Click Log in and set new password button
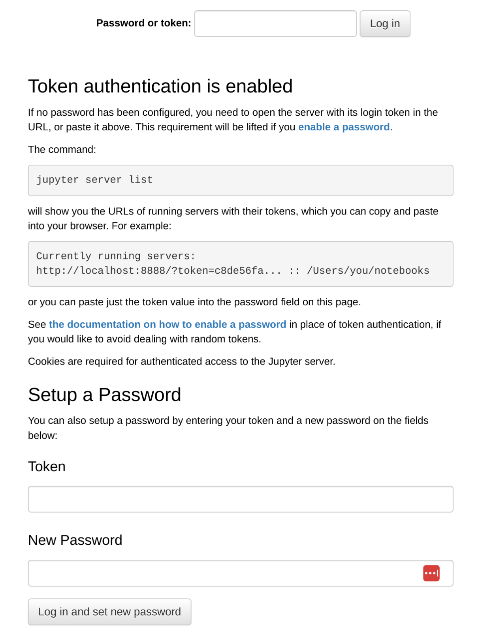Image resolution: width=480 pixels, height=632 pixels. [109, 612]
